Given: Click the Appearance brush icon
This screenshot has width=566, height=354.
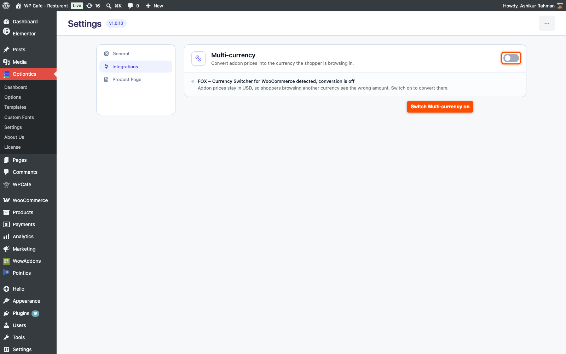Looking at the screenshot, I should [x=6, y=301].
